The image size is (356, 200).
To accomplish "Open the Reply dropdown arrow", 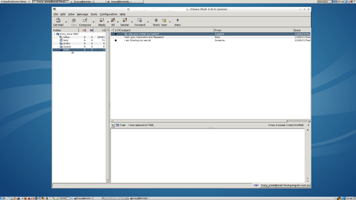I will click(x=107, y=22).
